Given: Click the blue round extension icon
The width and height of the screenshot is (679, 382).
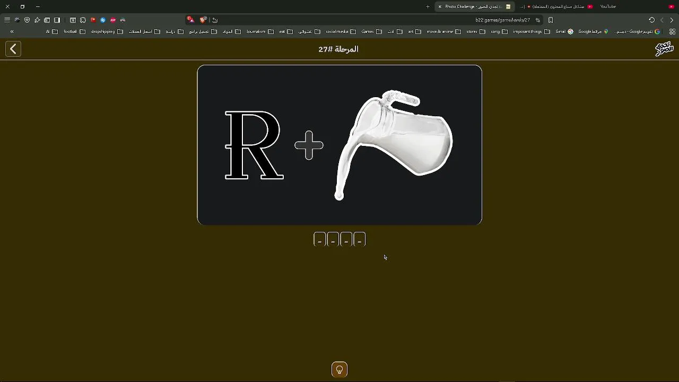Looking at the screenshot, I should [x=103, y=20].
